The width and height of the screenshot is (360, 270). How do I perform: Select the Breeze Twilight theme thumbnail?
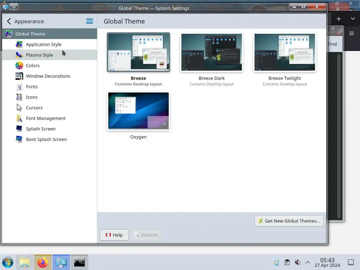pos(285,52)
